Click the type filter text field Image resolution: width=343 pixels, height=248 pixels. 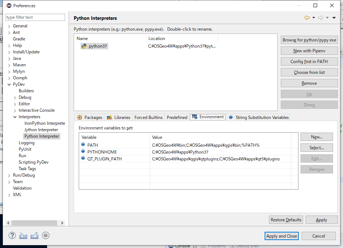pyautogui.click(x=35, y=17)
